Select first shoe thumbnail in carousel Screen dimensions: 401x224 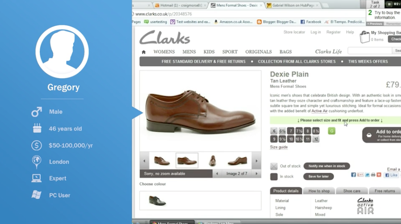point(162,161)
